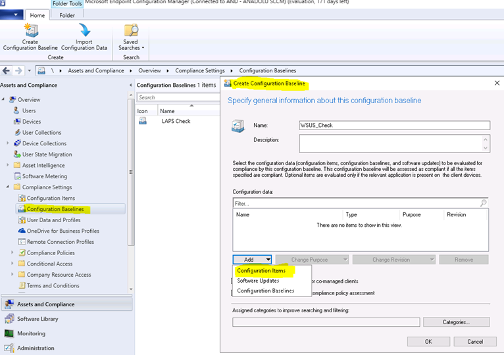Click the Overview node icon in tree
Viewport: 504px width, 355px height.
click(x=13, y=99)
